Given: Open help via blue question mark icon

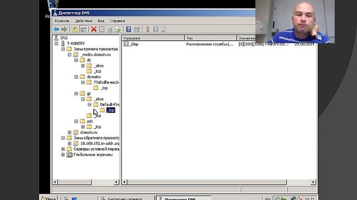Looking at the screenshot, I should (129, 29).
